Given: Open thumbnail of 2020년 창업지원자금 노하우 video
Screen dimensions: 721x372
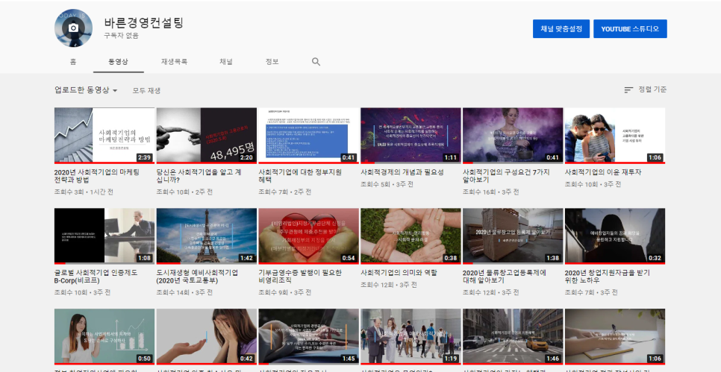Looking at the screenshot, I should 615,236.
